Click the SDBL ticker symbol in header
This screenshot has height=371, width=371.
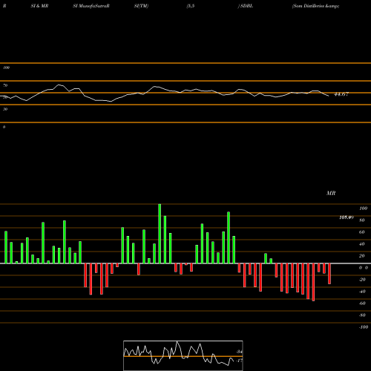(x=246, y=6)
